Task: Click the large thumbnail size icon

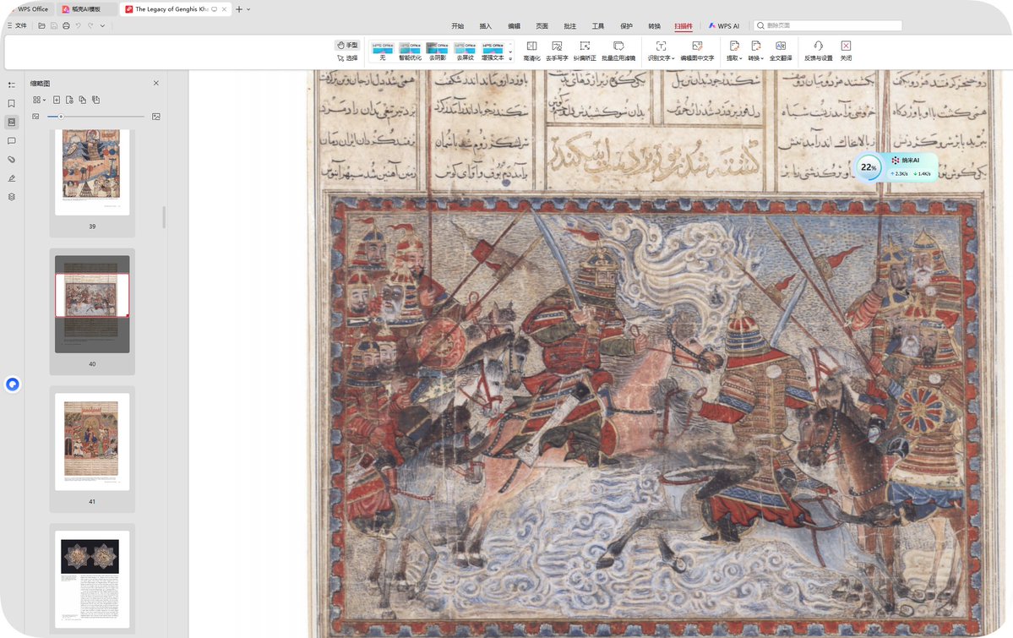Action: (x=155, y=117)
